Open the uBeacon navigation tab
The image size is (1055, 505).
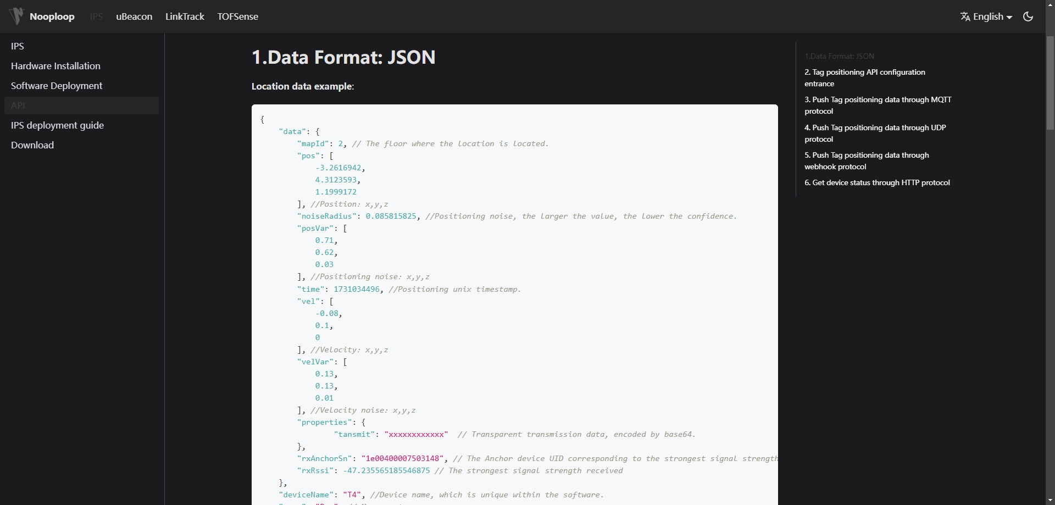pyautogui.click(x=134, y=16)
